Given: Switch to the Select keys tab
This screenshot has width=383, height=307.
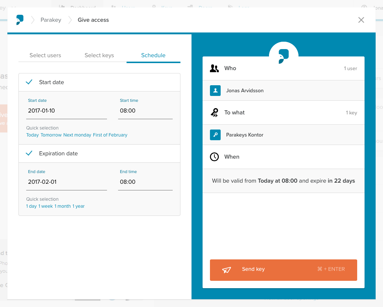Looking at the screenshot, I should (x=99, y=55).
